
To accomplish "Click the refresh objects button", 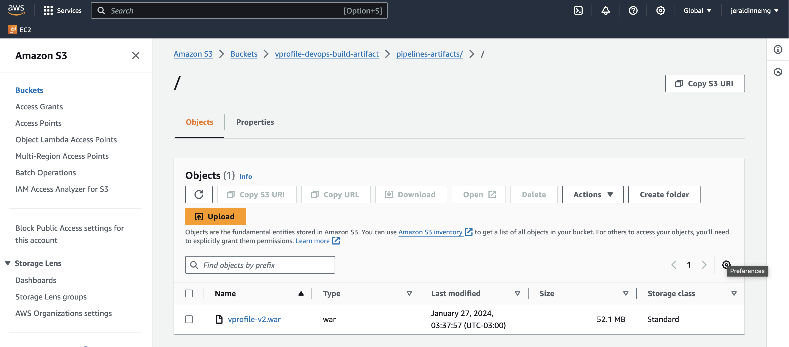I will click(x=199, y=195).
